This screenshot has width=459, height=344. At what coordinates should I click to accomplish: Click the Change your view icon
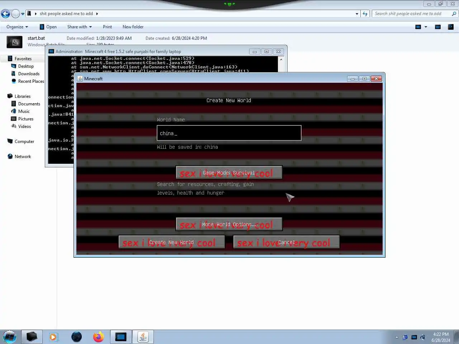tap(418, 27)
